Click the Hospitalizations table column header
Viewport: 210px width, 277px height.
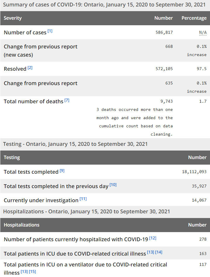pos(22,225)
